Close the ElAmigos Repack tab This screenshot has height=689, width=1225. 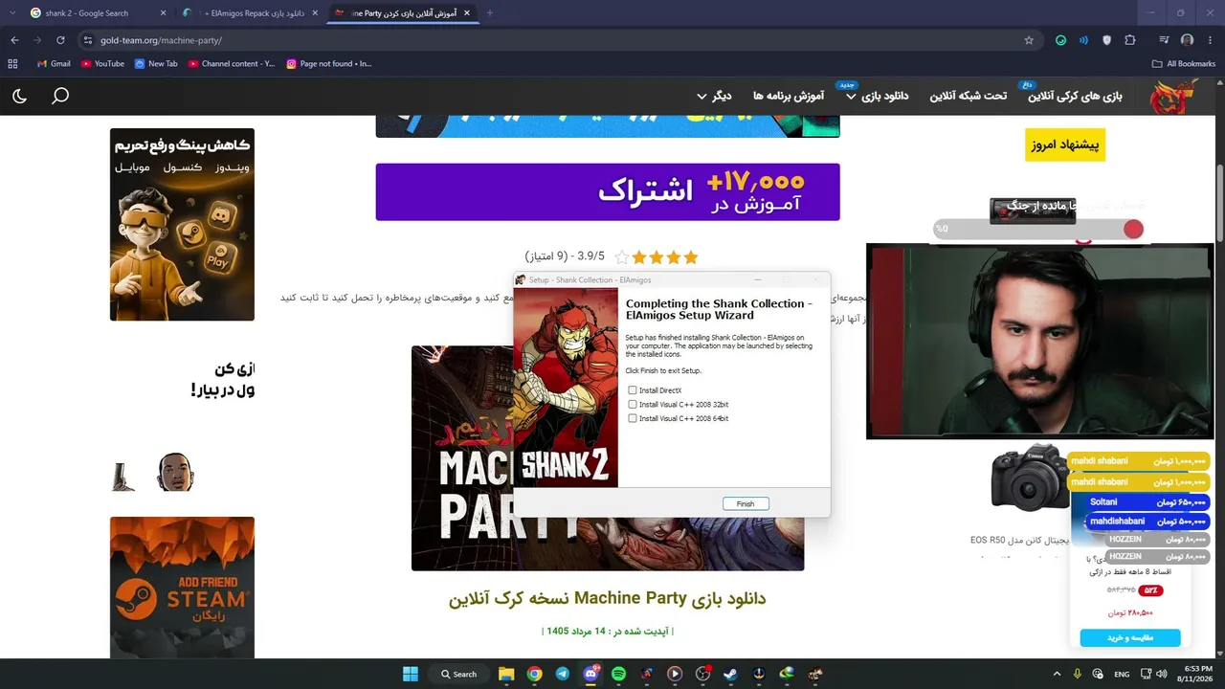click(x=315, y=13)
